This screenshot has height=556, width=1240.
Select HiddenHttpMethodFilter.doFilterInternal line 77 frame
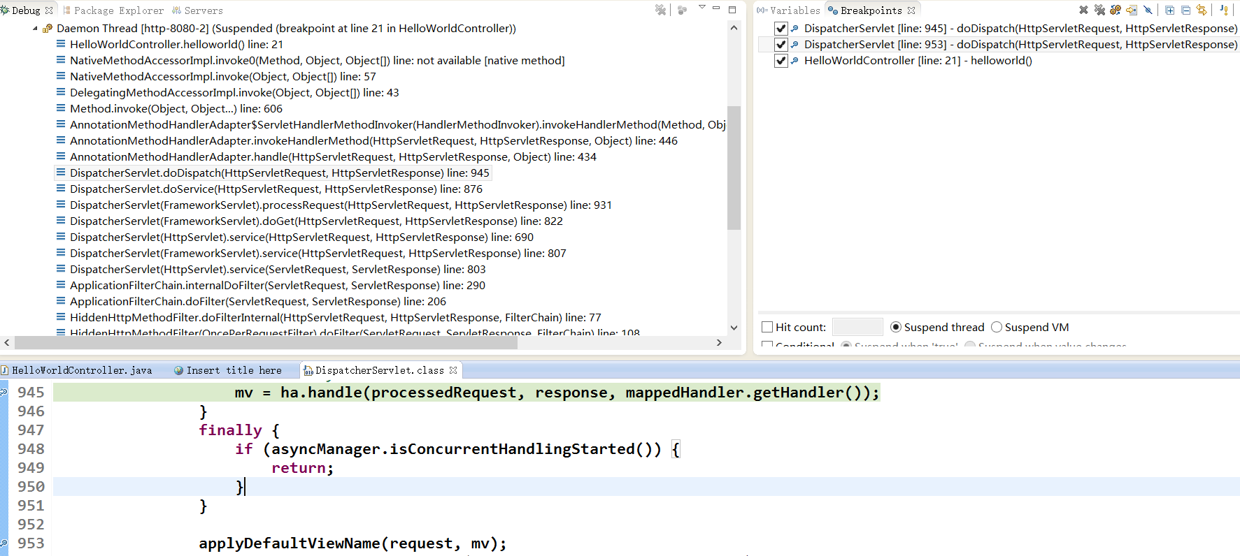pos(336,317)
